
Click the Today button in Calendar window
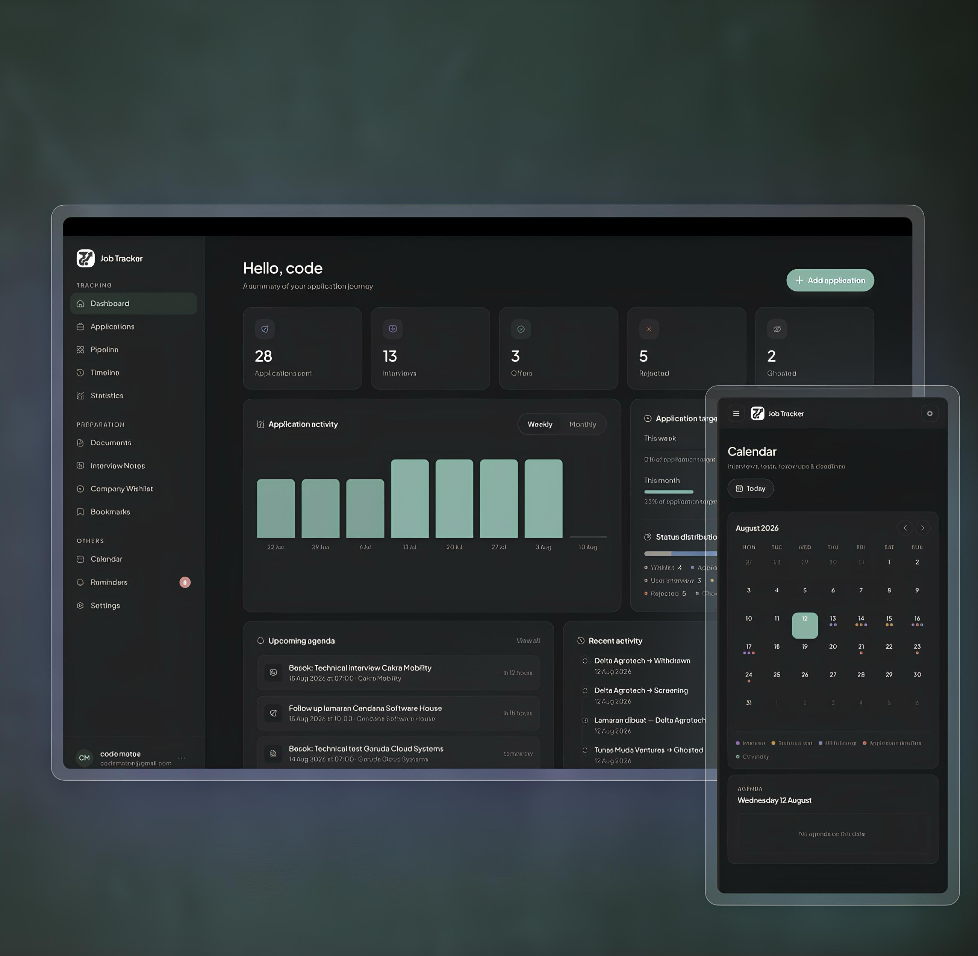(751, 489)
